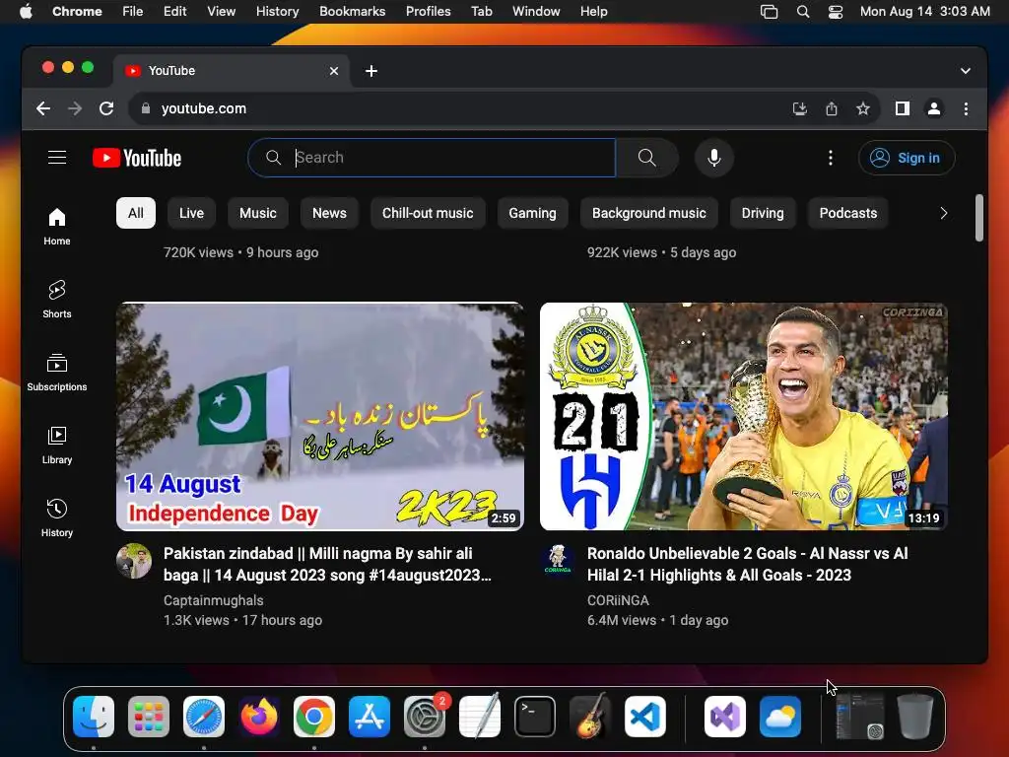Open GarageBand from the Dock
This screenshot has height=757, width=1009.
[589, 717]
